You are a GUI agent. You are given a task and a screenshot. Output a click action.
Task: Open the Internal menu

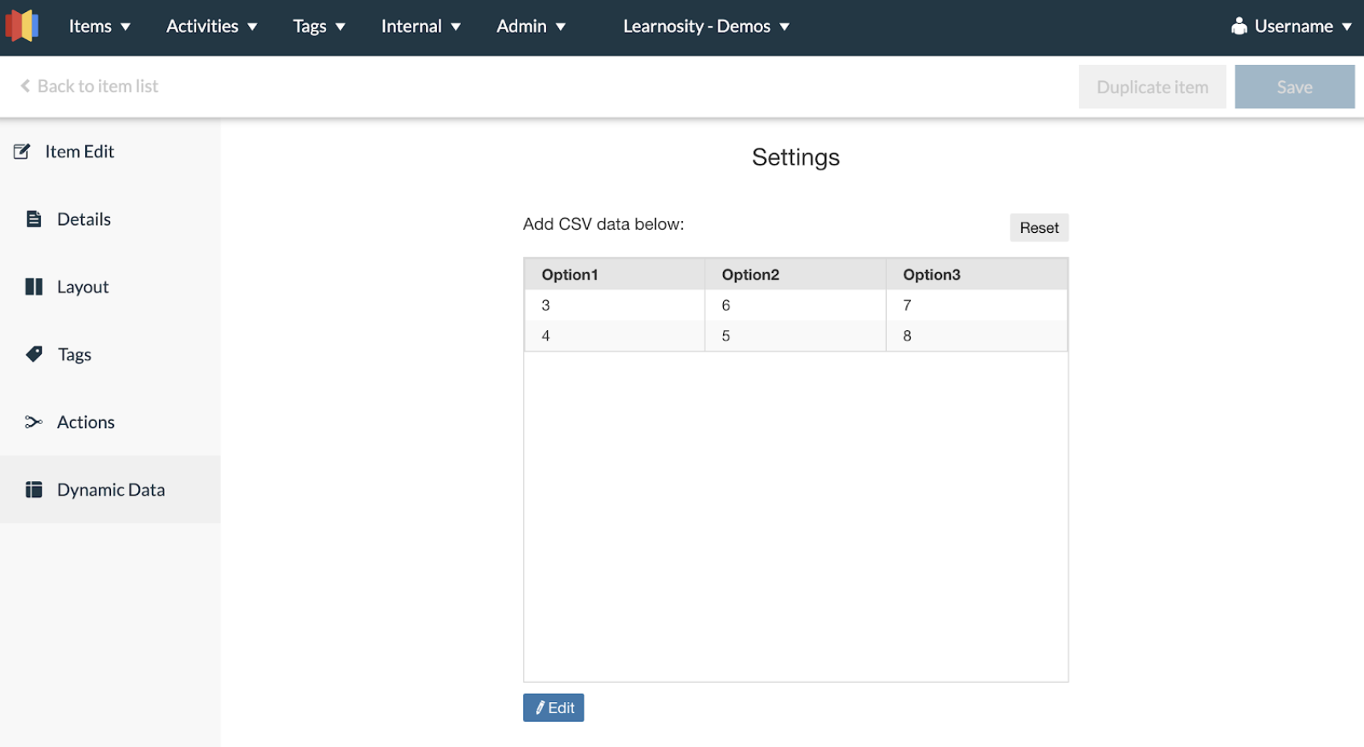coord(420,27)
